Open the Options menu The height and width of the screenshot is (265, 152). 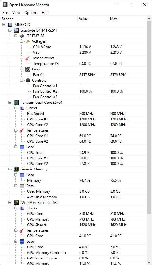pyautogui.click(x=31, y=13)
